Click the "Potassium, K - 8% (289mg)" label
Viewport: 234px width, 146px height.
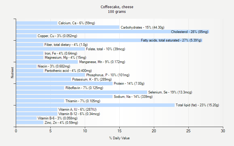pos(92,79)
